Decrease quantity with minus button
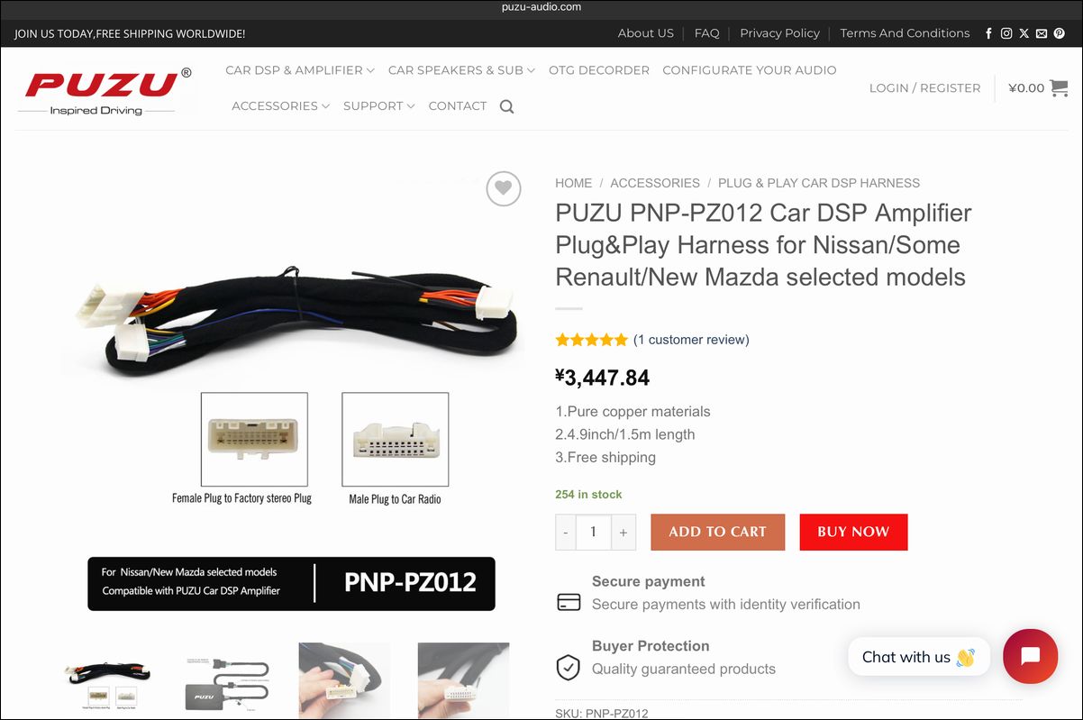Viewport: 1083px width, 720px height. point(566,532)
